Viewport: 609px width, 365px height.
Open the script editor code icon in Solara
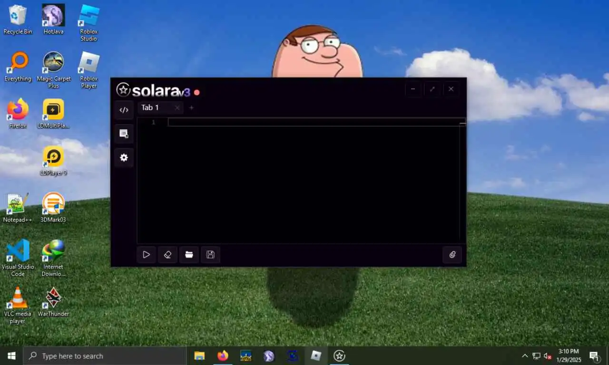(x=124, y=110)
